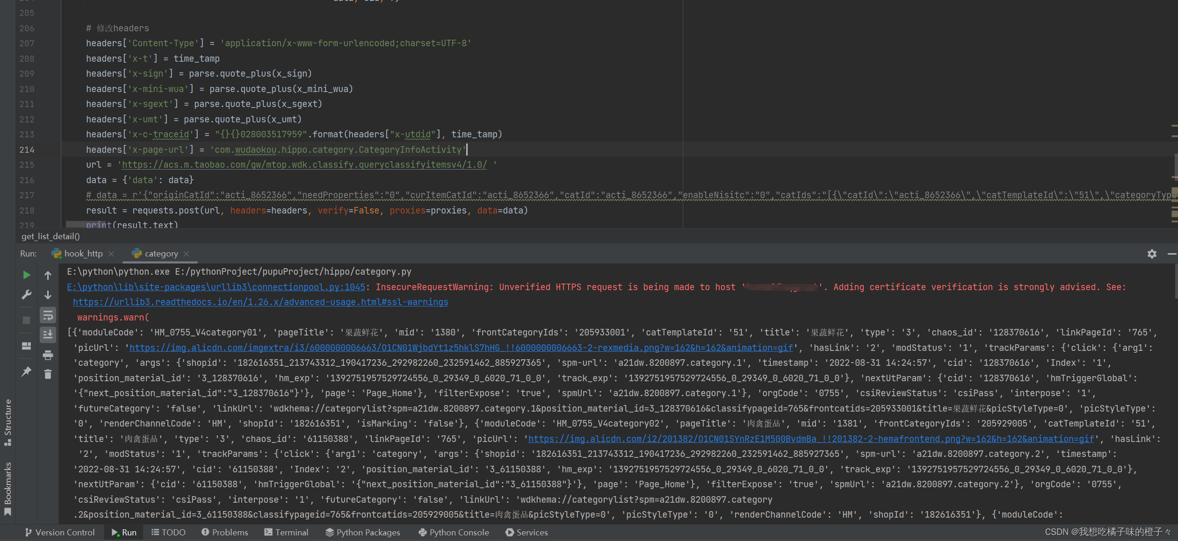The height and width of the screenshot is (541, 1178).
Task: Click the 'warnings.warn(' console line
Action: point(113,317)
